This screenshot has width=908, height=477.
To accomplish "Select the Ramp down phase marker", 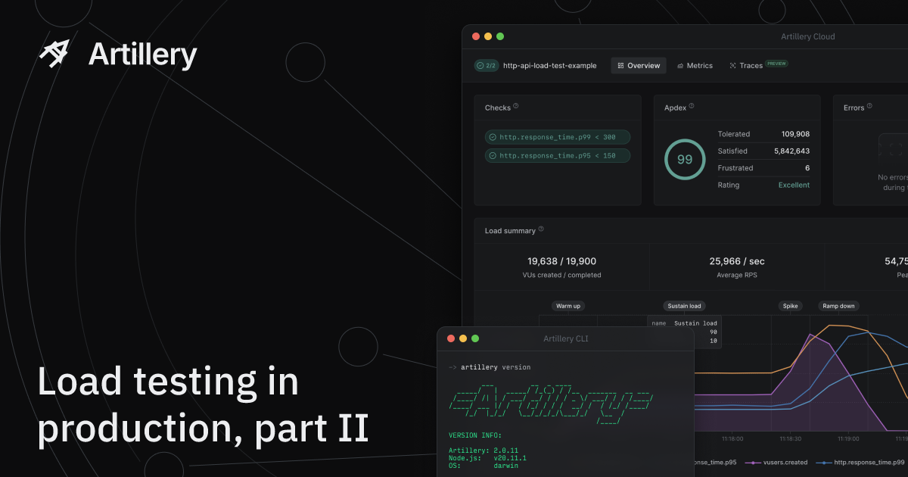I will pos(838,306).
